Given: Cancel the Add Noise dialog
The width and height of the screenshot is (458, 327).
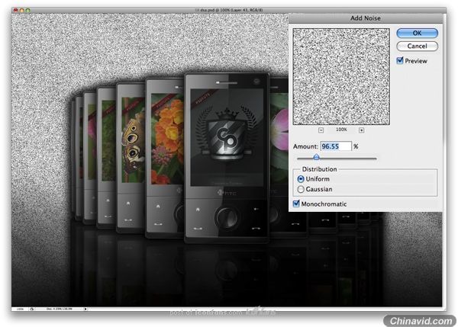Looking at the screenshot, I should point(417,46).
